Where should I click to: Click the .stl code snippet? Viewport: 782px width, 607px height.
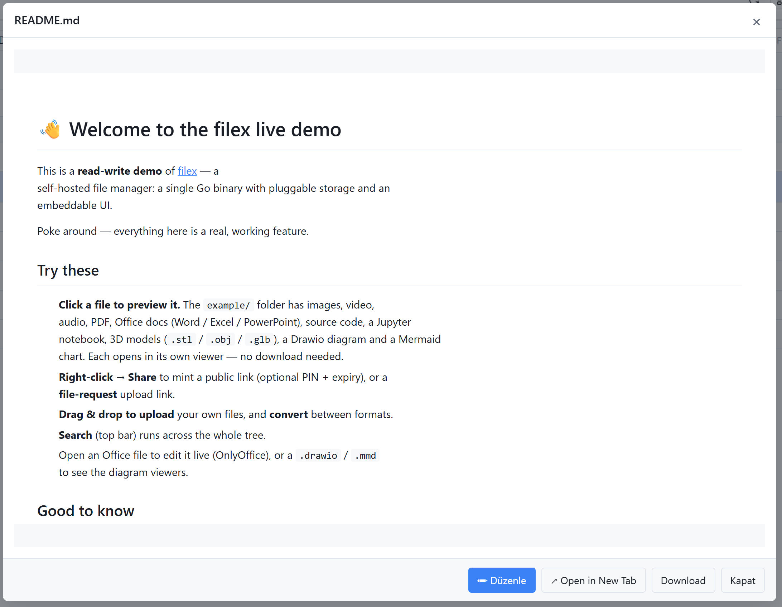(182, 340)
